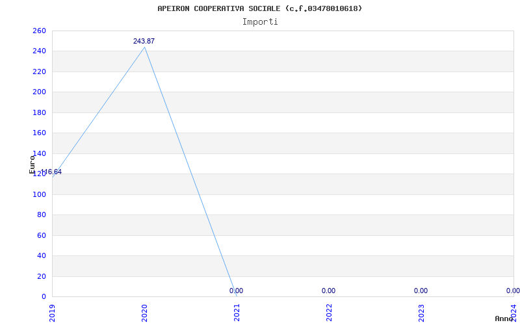Click the Euro y-axis title
520x325 pixels.
coord(32,164)
